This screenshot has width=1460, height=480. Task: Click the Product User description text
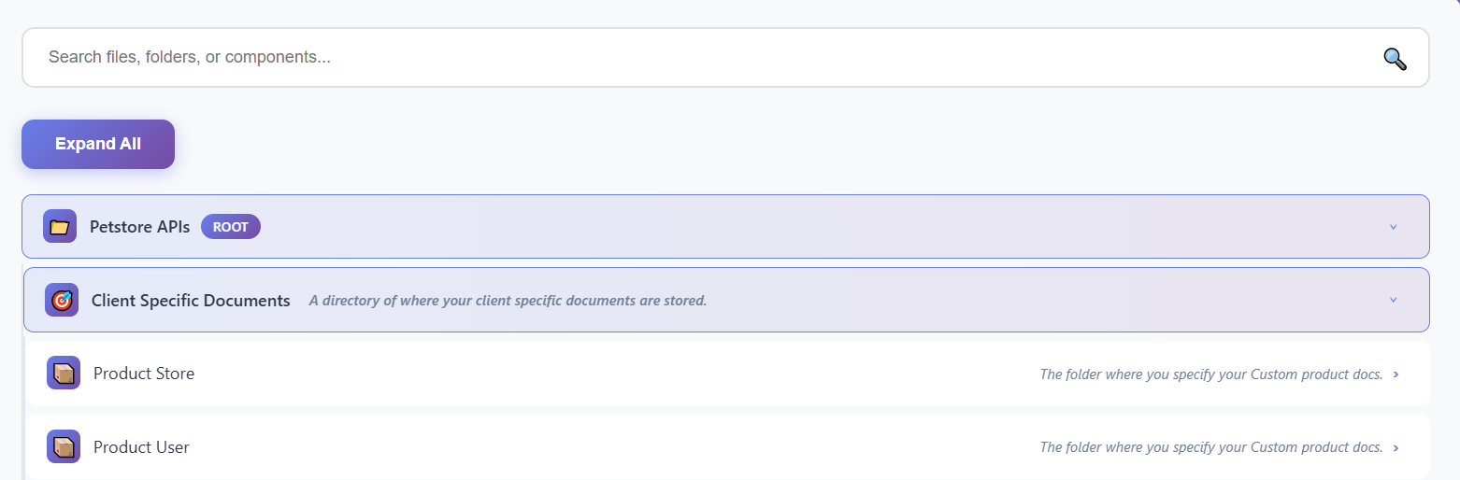pos(1210,448)
